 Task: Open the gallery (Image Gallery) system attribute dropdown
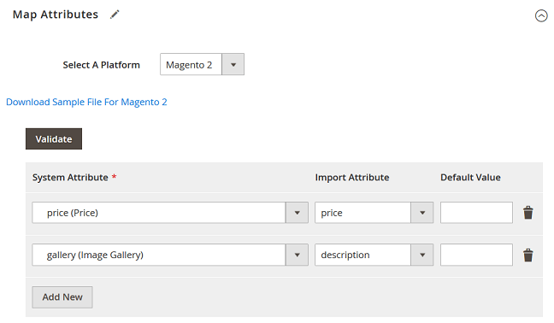point(170,255)
